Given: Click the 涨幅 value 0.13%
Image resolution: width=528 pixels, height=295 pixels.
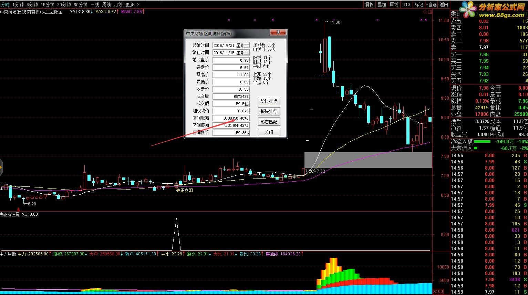Looking at the screenshot, I should click(x=482, y=101).
